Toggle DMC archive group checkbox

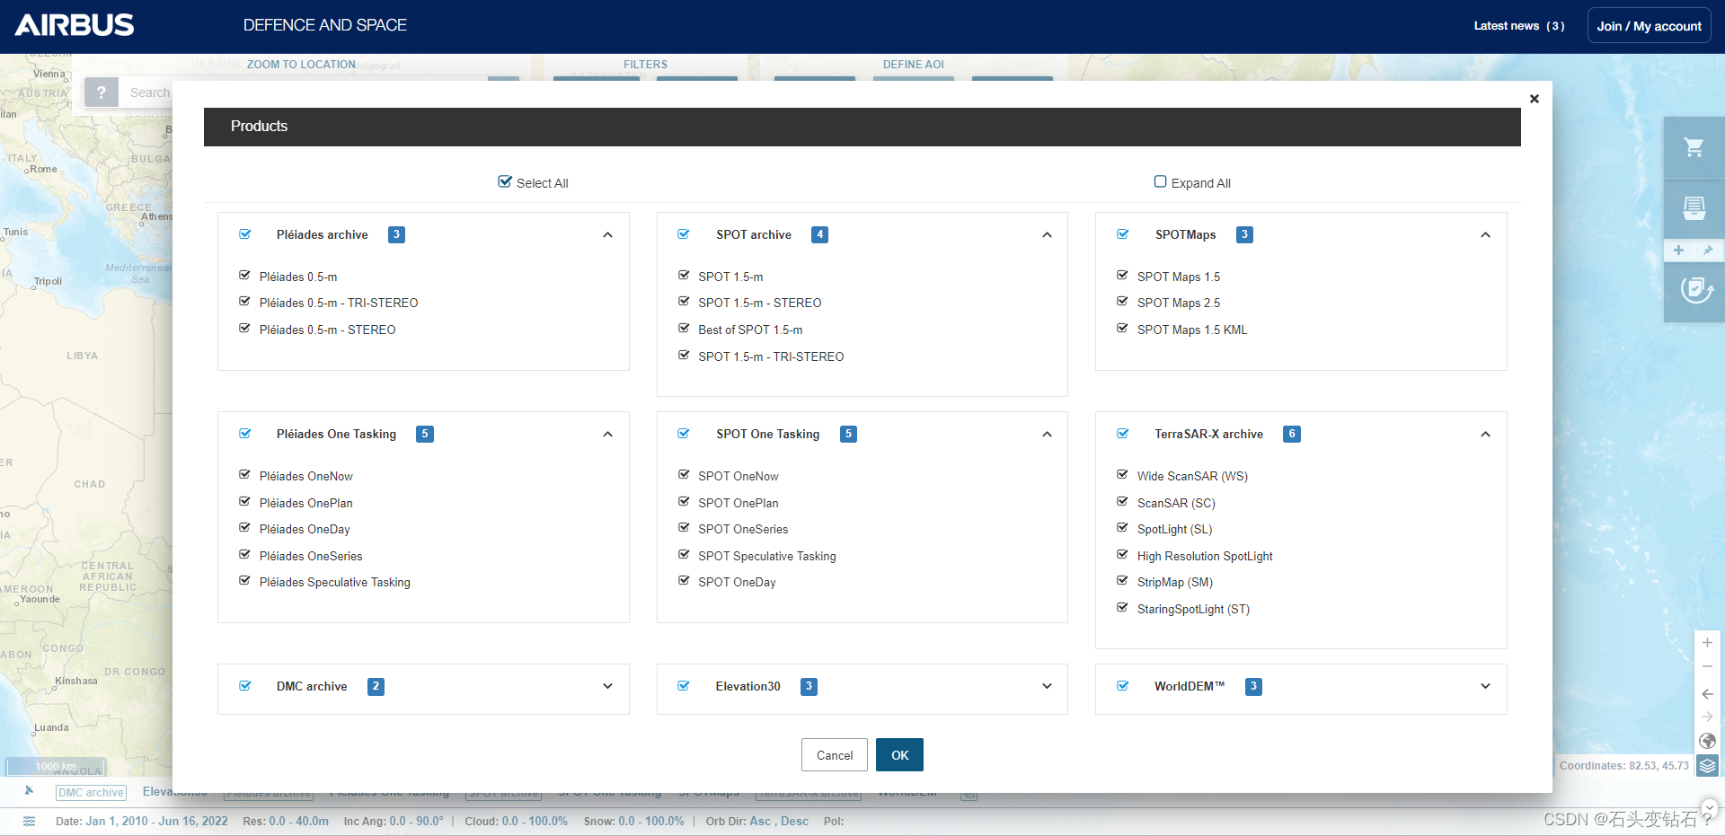tap(245, 686)
